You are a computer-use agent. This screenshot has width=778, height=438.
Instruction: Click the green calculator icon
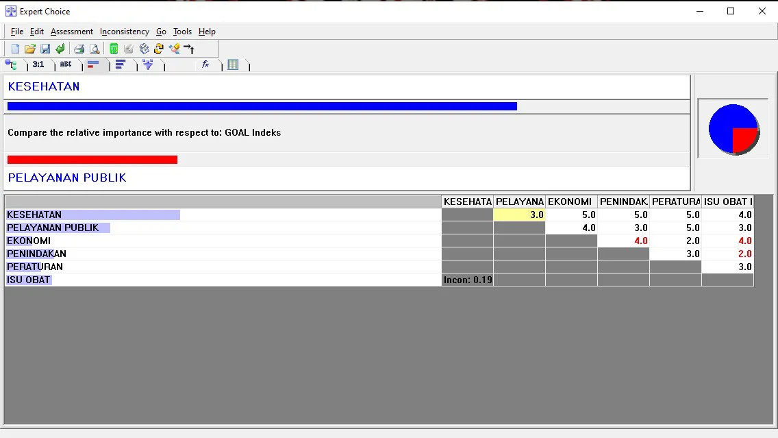click(x=114, y=49)
